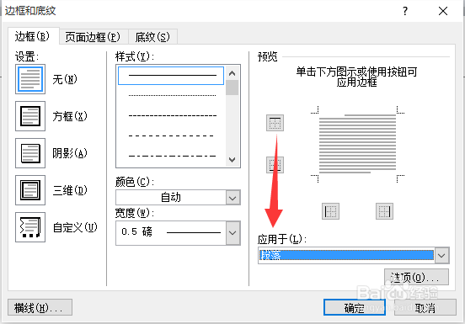Screen dimensions: 465x324
Task: Expand the 宽度(W) width dropdown arrow
Action: [232, 233]
